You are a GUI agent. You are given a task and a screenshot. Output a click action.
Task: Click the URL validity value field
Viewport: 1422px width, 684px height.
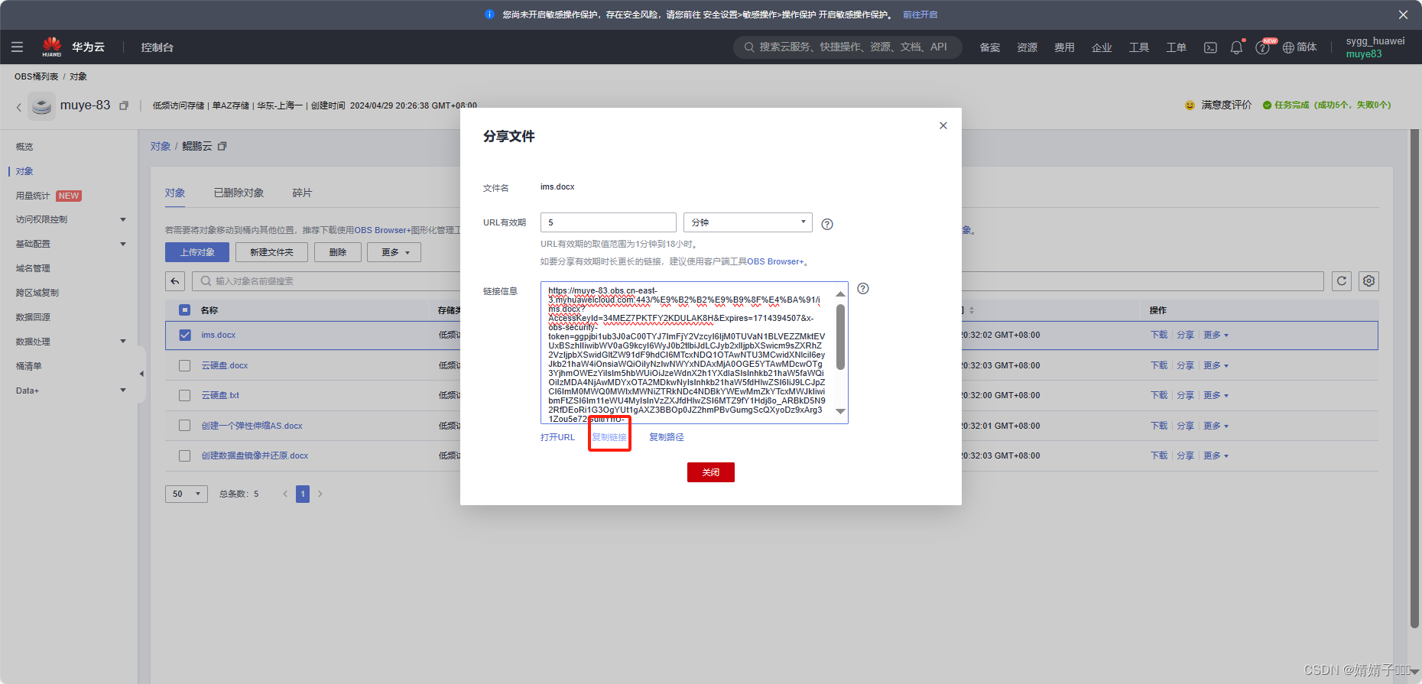609,222
